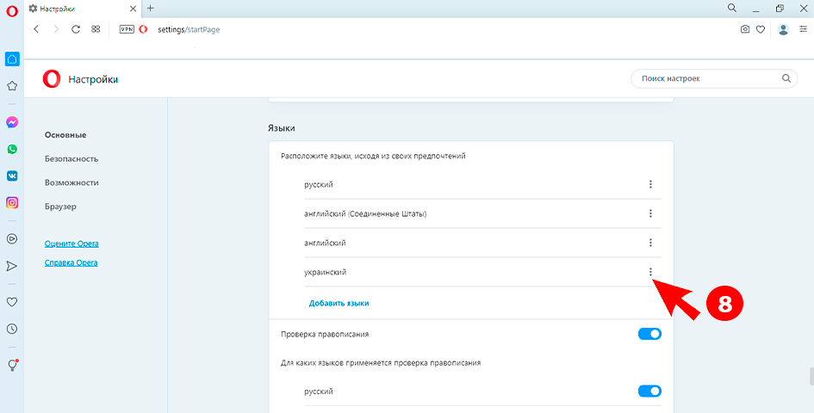Click the VPN badge in address bar

pos(126,29)
